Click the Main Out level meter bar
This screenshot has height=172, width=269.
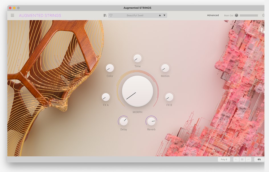pos(249,15)
